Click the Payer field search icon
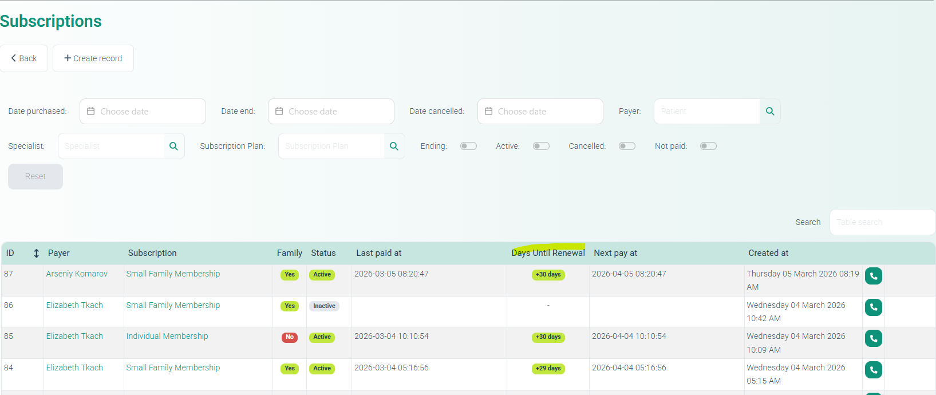 [770, 112]
